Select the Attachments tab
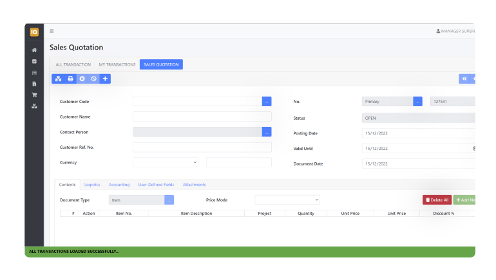Viewport: 496px width, 280px height. (194, 185)
